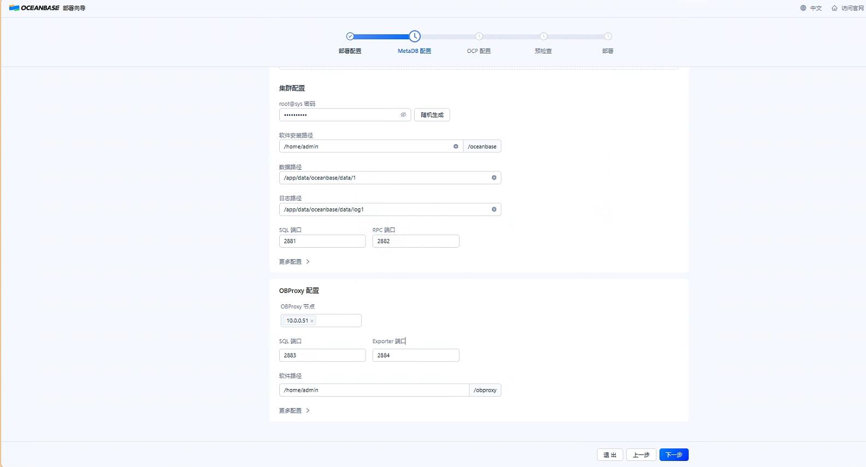The image size is (866, 467).
Task: Go back with the 上一步 button
Action: point(641,455)
